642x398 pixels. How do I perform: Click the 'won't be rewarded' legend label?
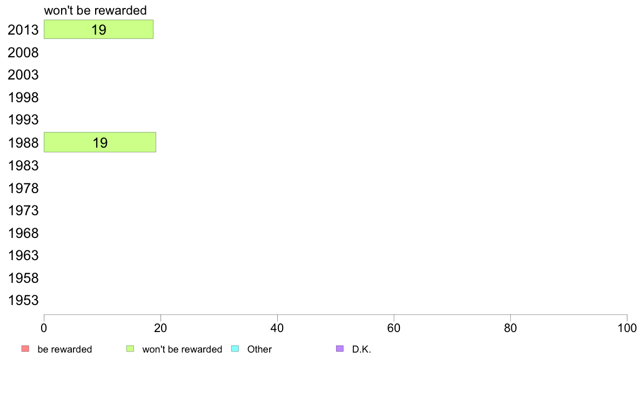pos(182,349)
